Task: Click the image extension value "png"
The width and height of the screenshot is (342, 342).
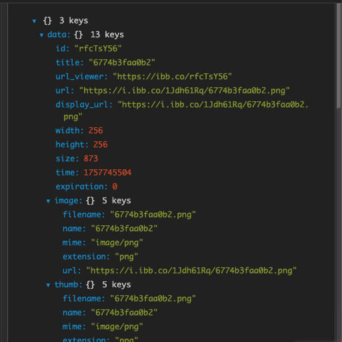Action: [x=127, y=257]
